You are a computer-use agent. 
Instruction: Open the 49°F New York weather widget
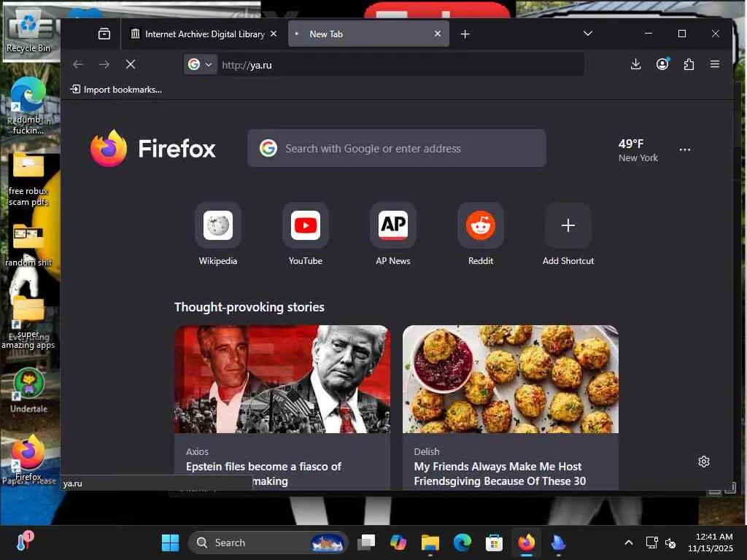[x=638, y=150]
